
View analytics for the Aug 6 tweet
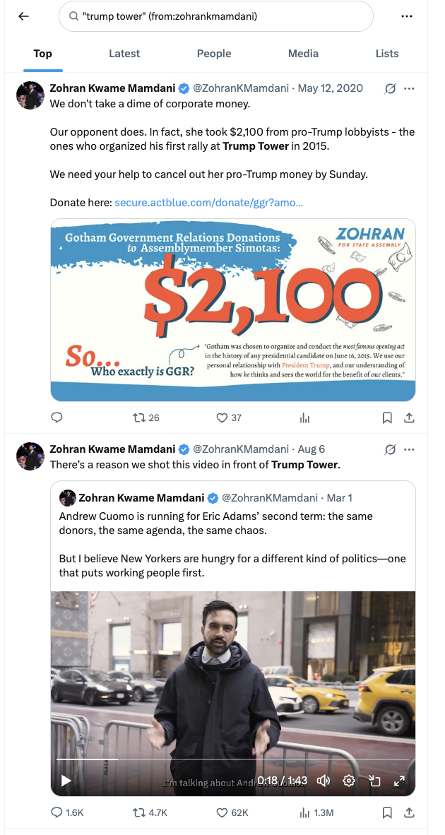point(304,813)
